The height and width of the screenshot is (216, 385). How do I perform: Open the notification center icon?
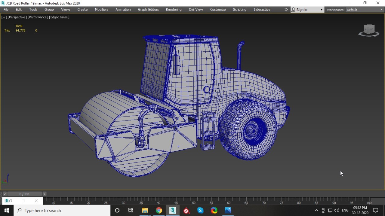376,210
